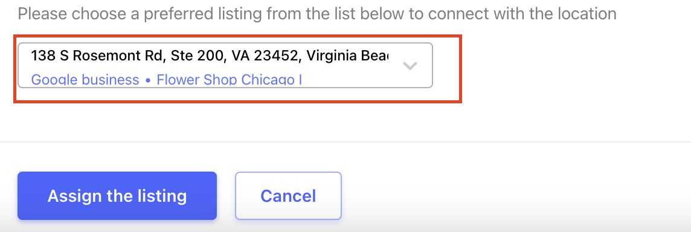Expand the listing dropdown chevron arrow
Image resolution: width=691 pixels, height=232 pixels.
pyautogui.click(x=410, y=66)
